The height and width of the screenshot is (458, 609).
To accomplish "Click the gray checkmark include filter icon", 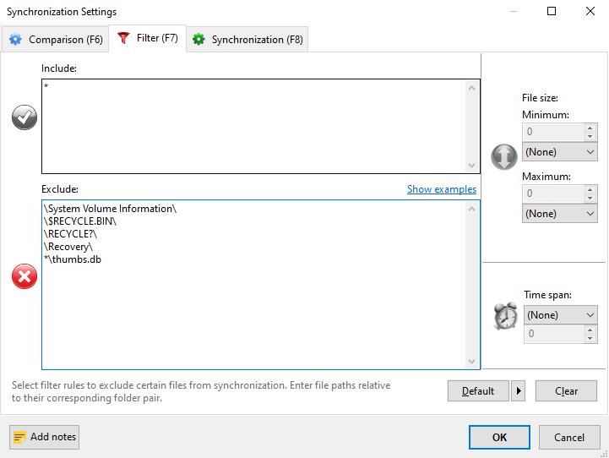I will point(24,117).
